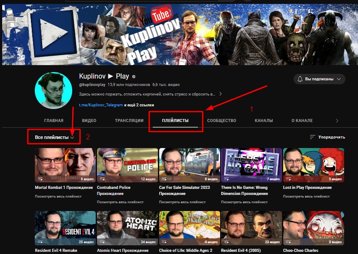Screen dimensions: 358x254
Task: Click the notification bell icon
Action: (300, 79)
